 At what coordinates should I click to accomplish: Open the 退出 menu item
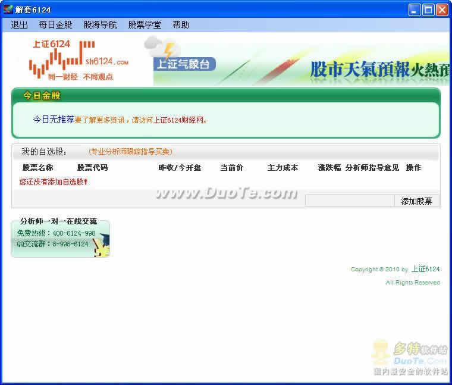[x=19, y=25]
